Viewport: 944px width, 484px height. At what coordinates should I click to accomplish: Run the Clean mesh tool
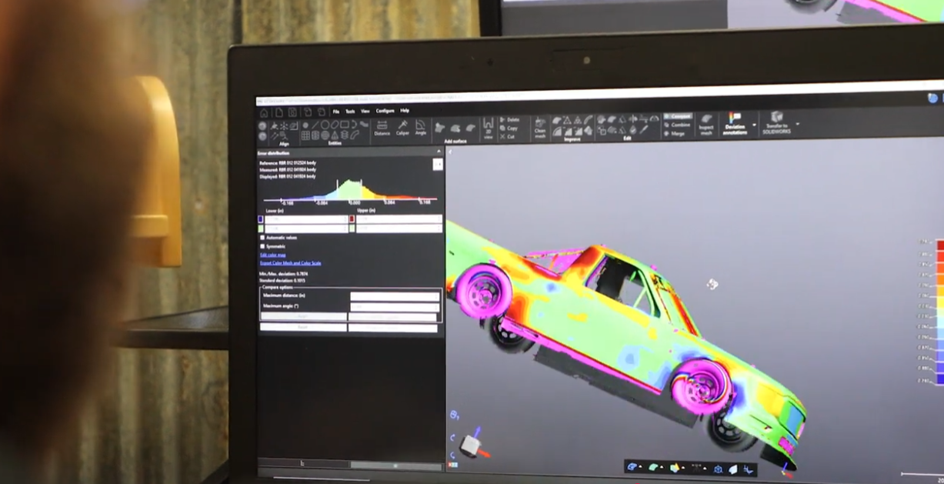coord(540,126)
